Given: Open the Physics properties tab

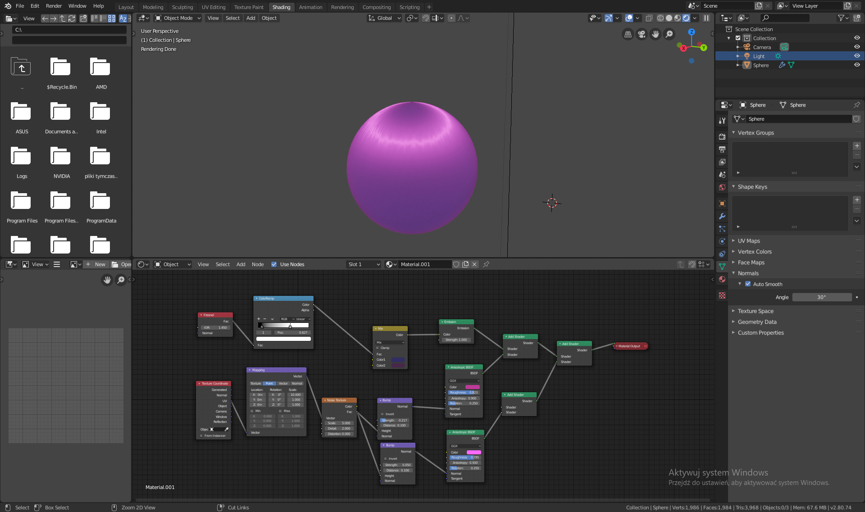Looking at the screenshot, I should [x=722, y=241].
